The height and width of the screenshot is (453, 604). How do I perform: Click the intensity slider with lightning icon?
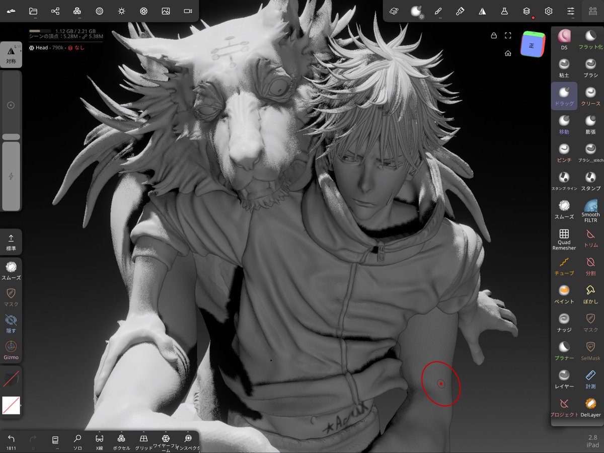click(11, 176)
